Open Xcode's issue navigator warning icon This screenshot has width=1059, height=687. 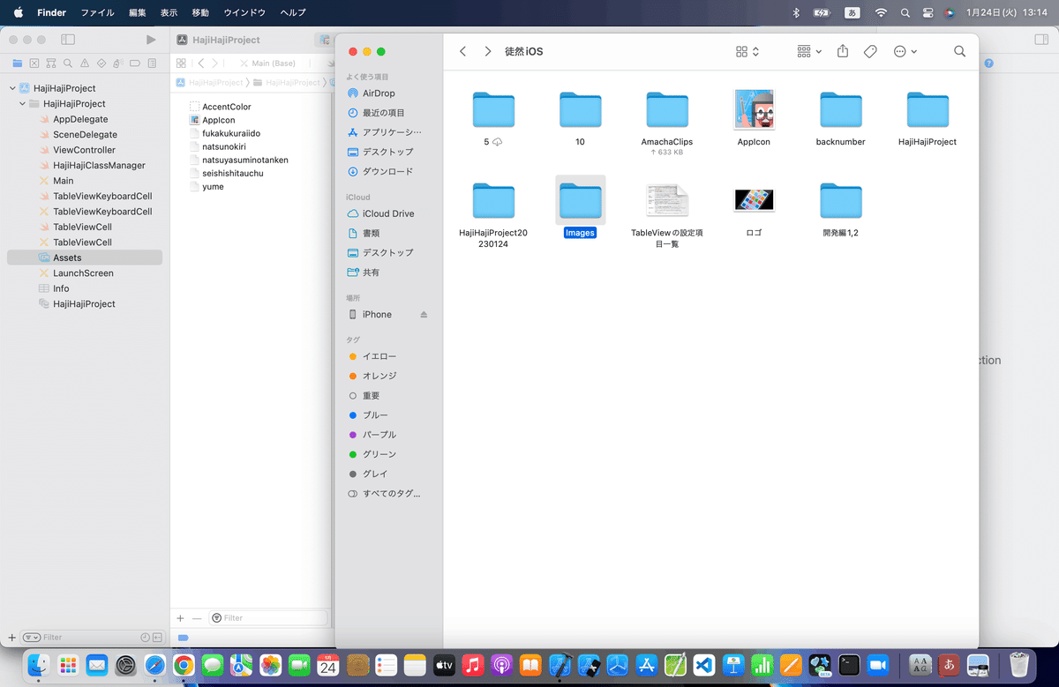[x=84, y=63]
